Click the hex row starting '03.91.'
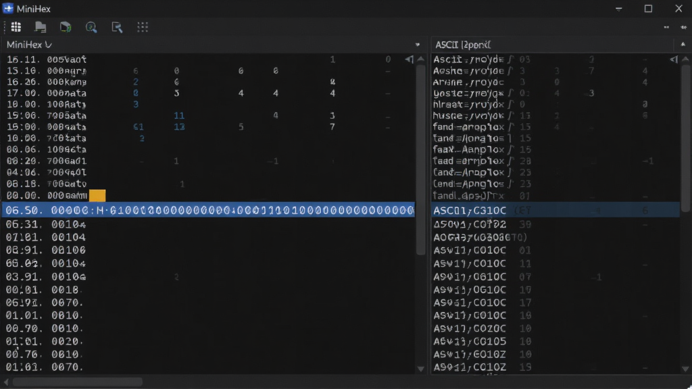This screenshot has width=692, height=389. [x=208, y=277]
